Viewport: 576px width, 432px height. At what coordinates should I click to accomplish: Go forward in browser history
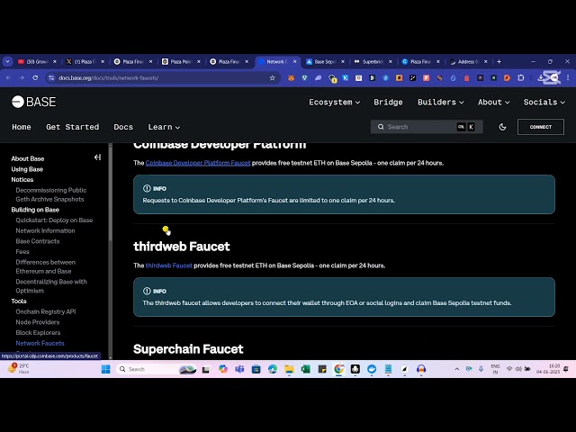click(22, 78)
